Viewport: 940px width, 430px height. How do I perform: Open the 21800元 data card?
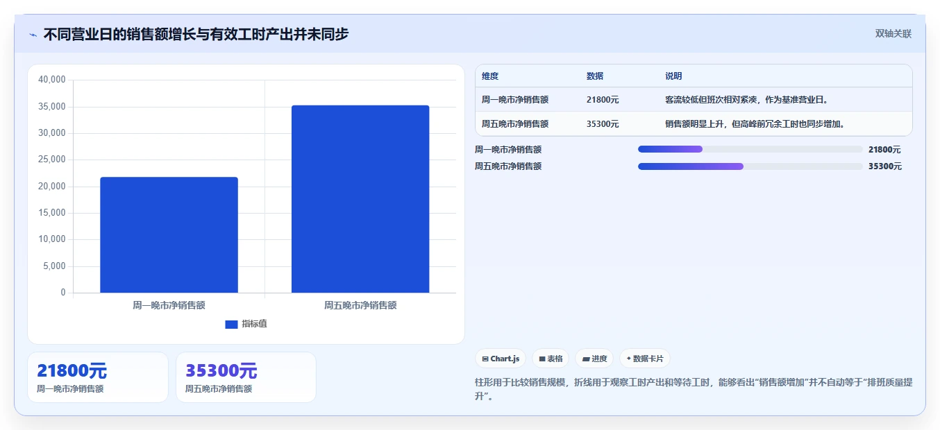click(x=98, y=377)
